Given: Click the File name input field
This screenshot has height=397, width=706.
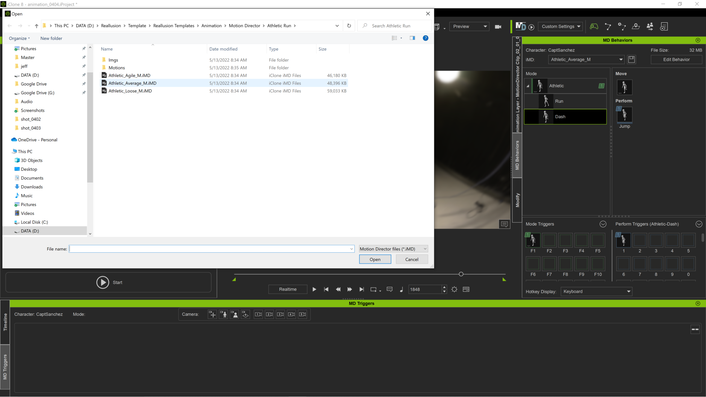Looking at the screenshot, I should (211, 249).
